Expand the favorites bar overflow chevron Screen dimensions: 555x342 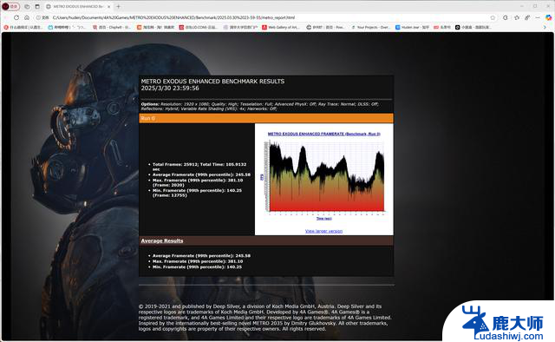545,27
